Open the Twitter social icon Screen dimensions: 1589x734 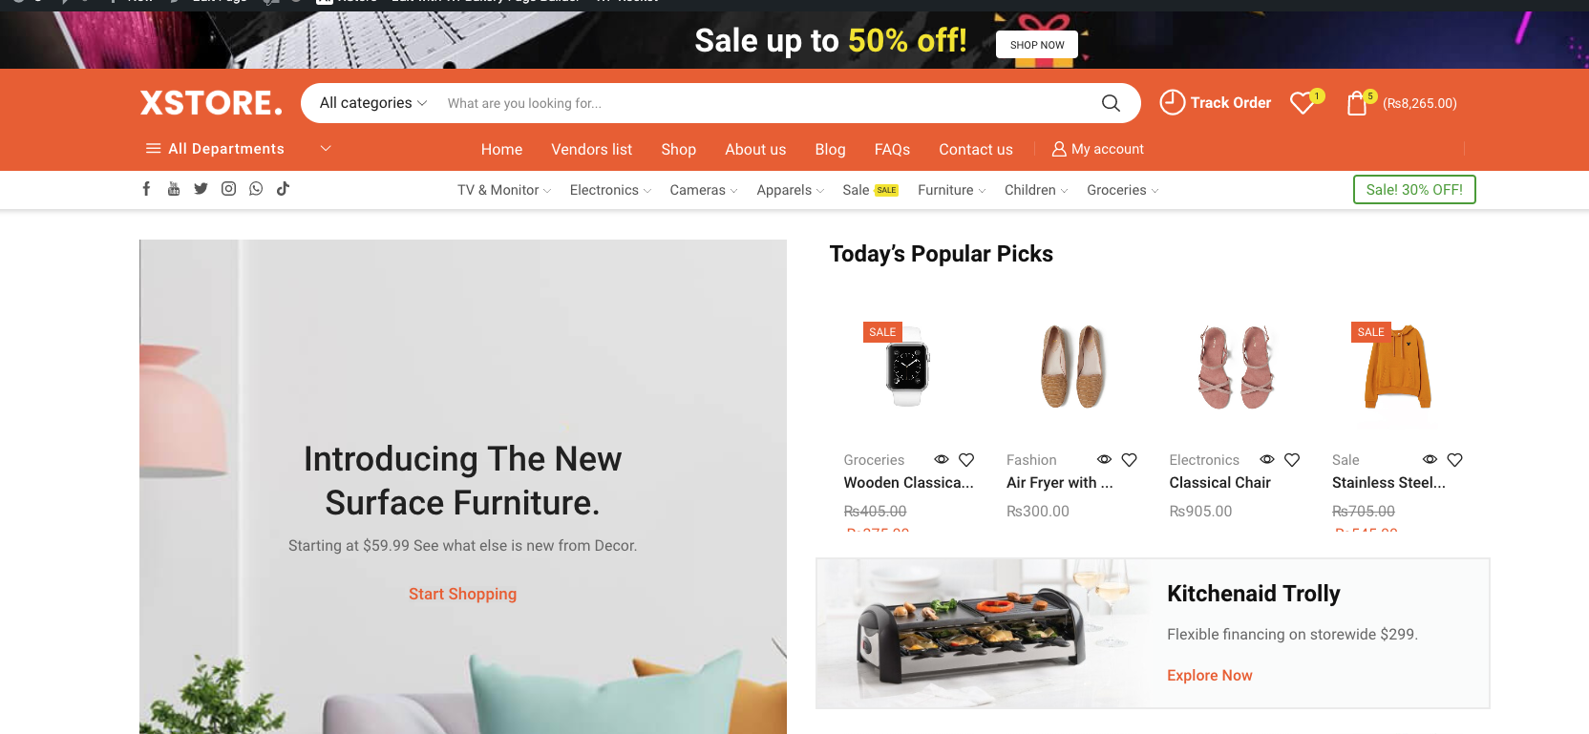(201, 189)
